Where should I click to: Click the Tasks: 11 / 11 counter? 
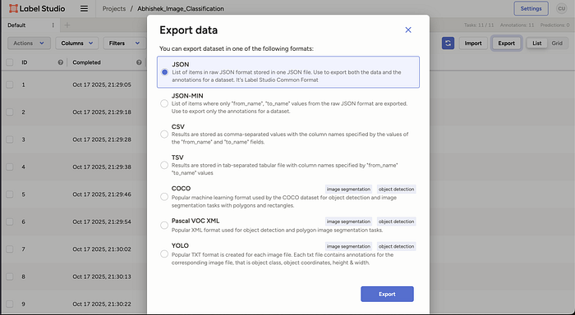pos(479,25)
